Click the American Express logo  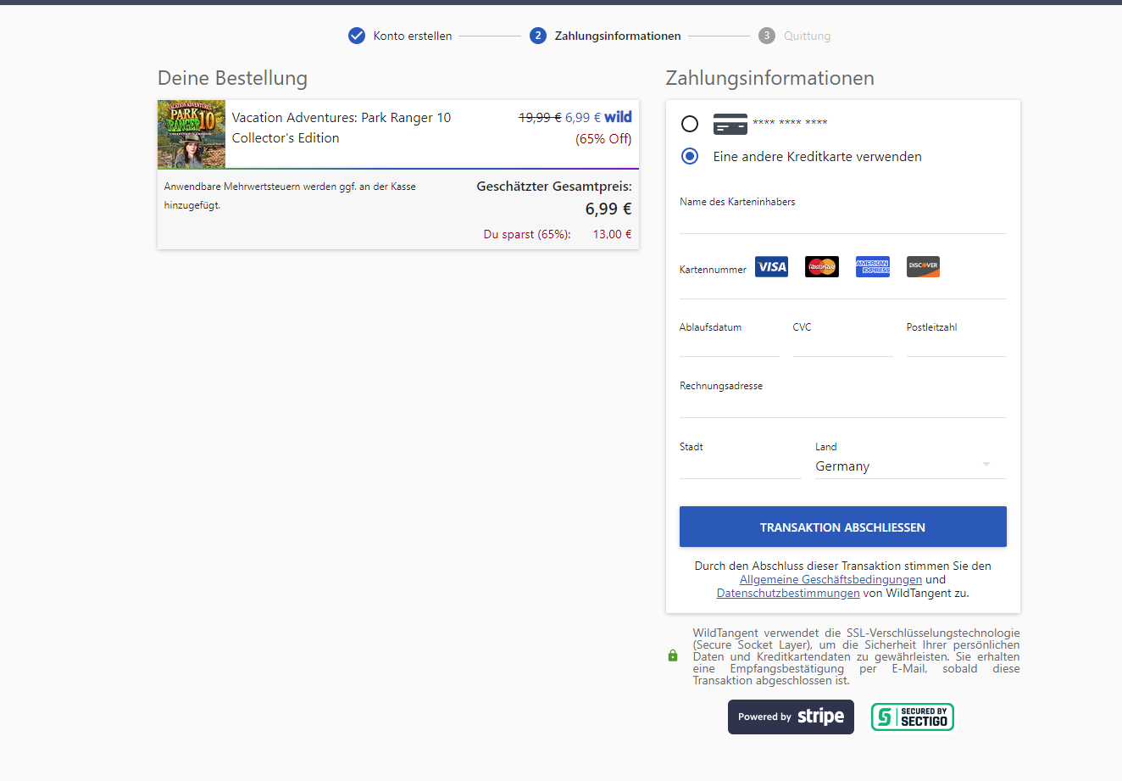[873, 267]
